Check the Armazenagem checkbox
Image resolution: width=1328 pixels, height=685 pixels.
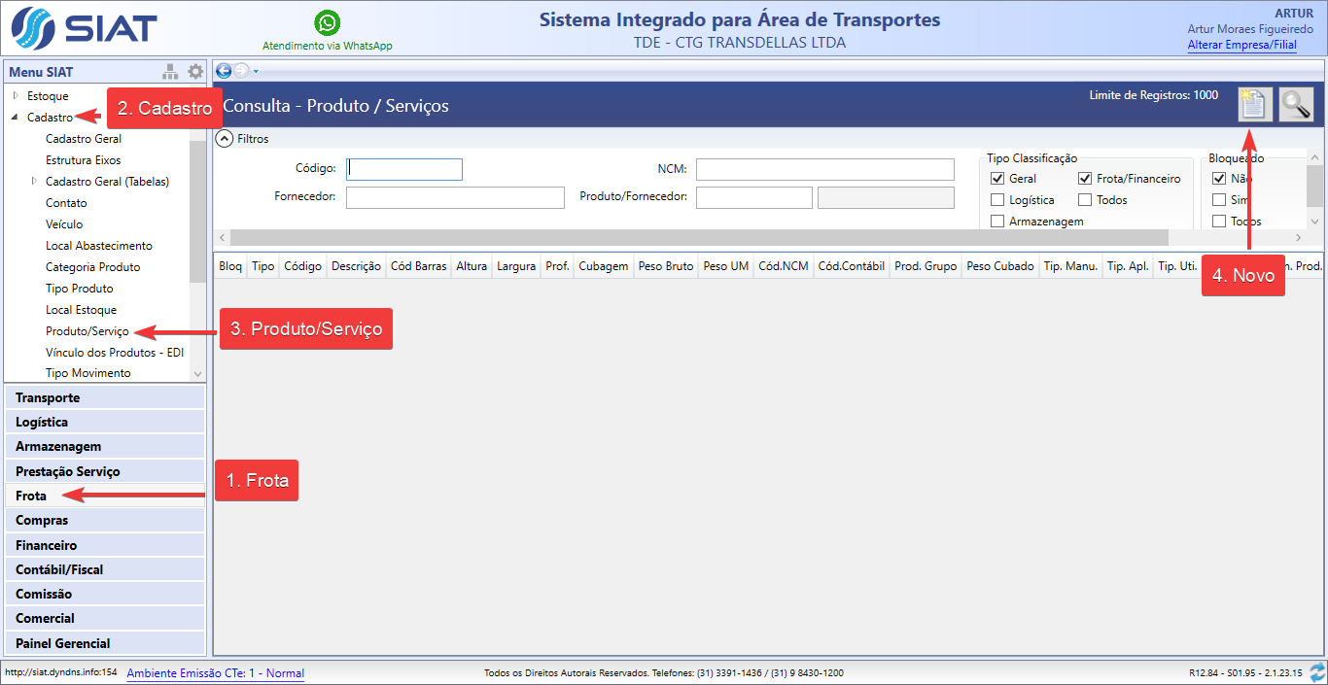[997, 222]
